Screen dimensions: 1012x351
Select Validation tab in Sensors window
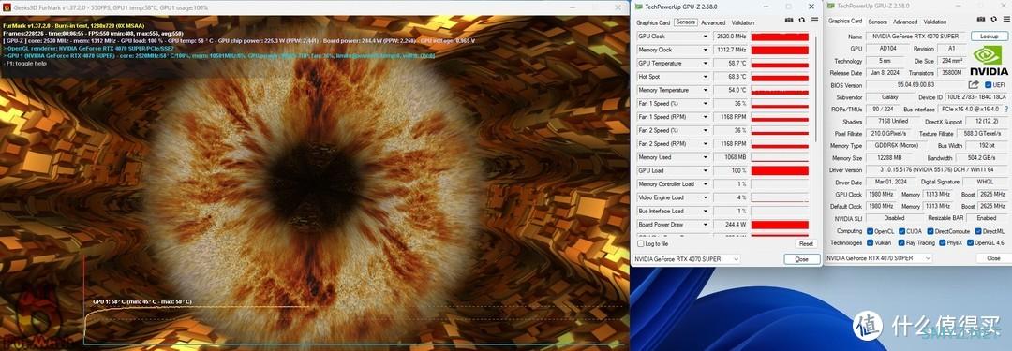tap(743, 22)
